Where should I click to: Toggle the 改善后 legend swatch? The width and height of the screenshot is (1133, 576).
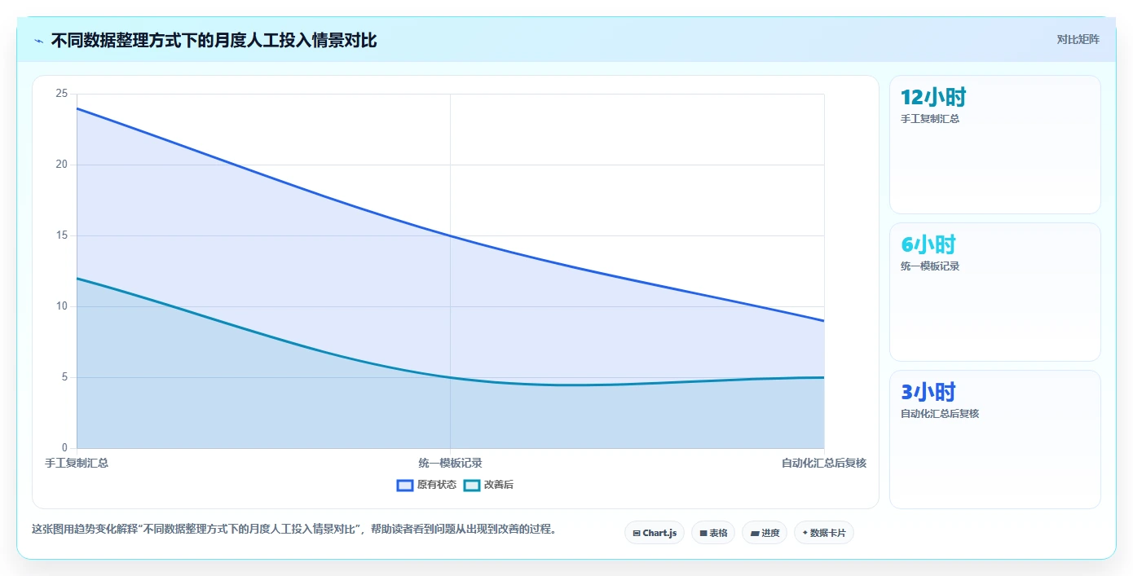(472, 485)
